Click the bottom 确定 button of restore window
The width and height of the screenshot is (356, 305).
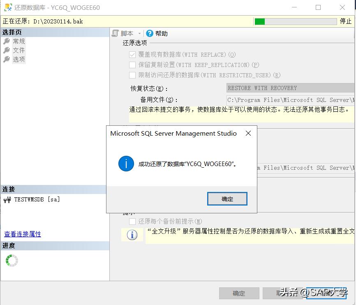coord(239,293)
